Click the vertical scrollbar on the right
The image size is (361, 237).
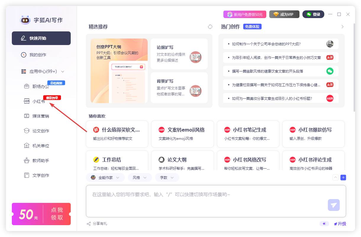(354, 68)
